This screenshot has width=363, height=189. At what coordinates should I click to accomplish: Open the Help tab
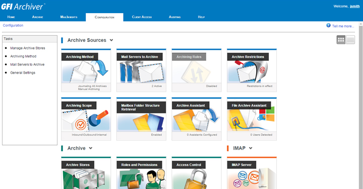tap(201, 17)
